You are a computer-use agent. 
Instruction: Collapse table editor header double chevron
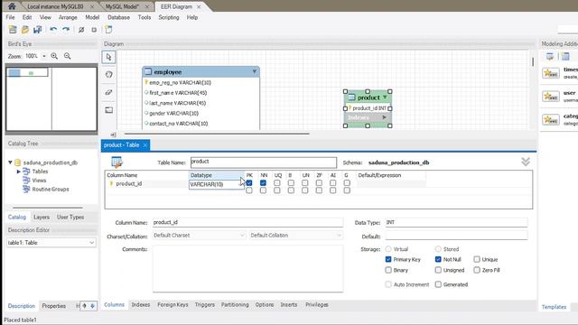point(526,162)
